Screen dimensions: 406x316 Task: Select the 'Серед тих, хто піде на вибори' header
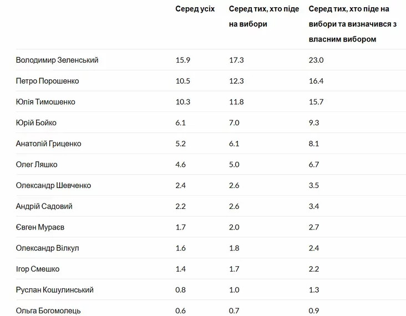click(264, 17)
